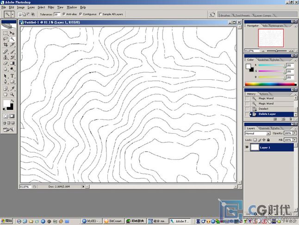Toggle lock image pixels
The image size is (299, 225).
click(260, 140)
